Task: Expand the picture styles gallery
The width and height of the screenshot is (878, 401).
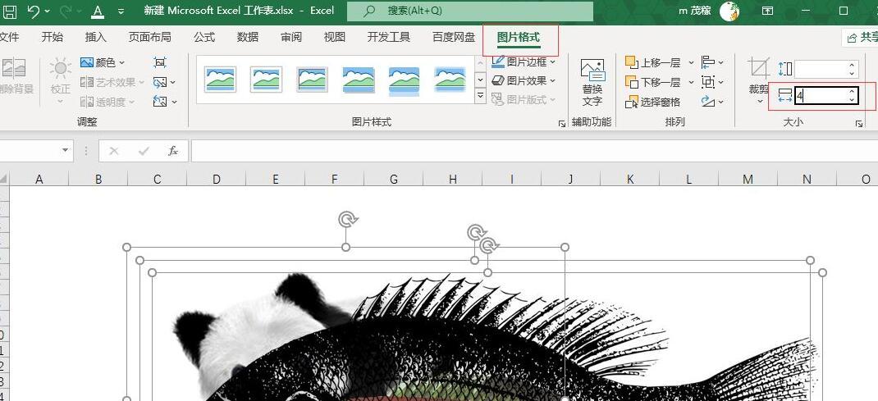Action: (x=480, y=97)
